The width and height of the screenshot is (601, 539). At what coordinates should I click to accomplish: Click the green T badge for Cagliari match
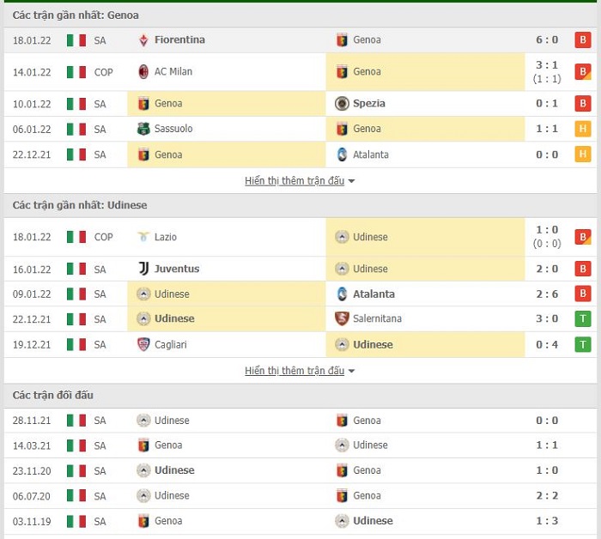(583, 344)
